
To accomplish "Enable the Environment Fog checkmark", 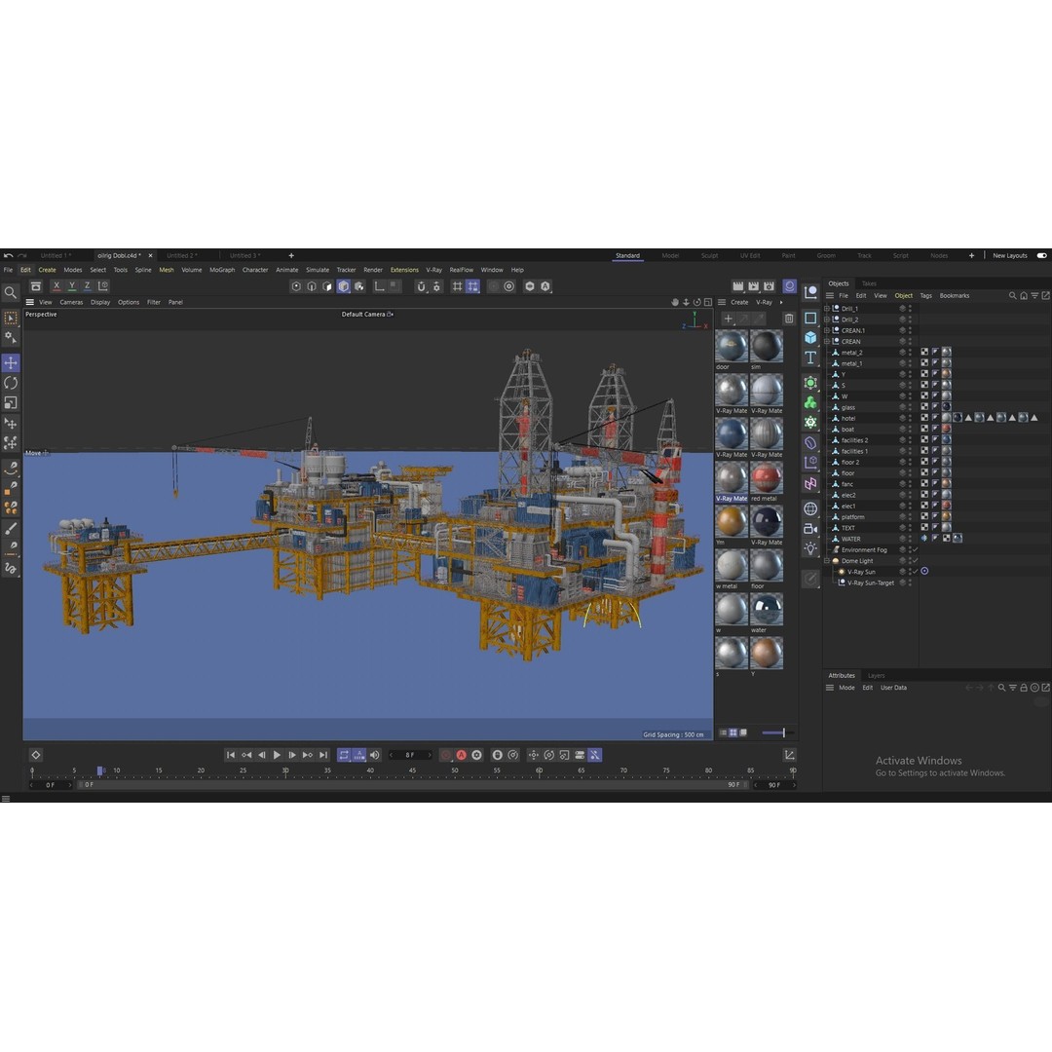I will coord(914,550).
